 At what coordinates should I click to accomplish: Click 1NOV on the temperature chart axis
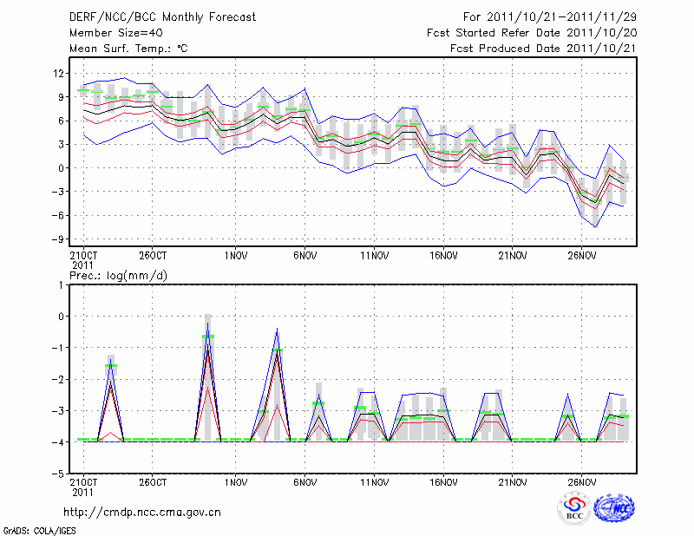pos(235,257)
